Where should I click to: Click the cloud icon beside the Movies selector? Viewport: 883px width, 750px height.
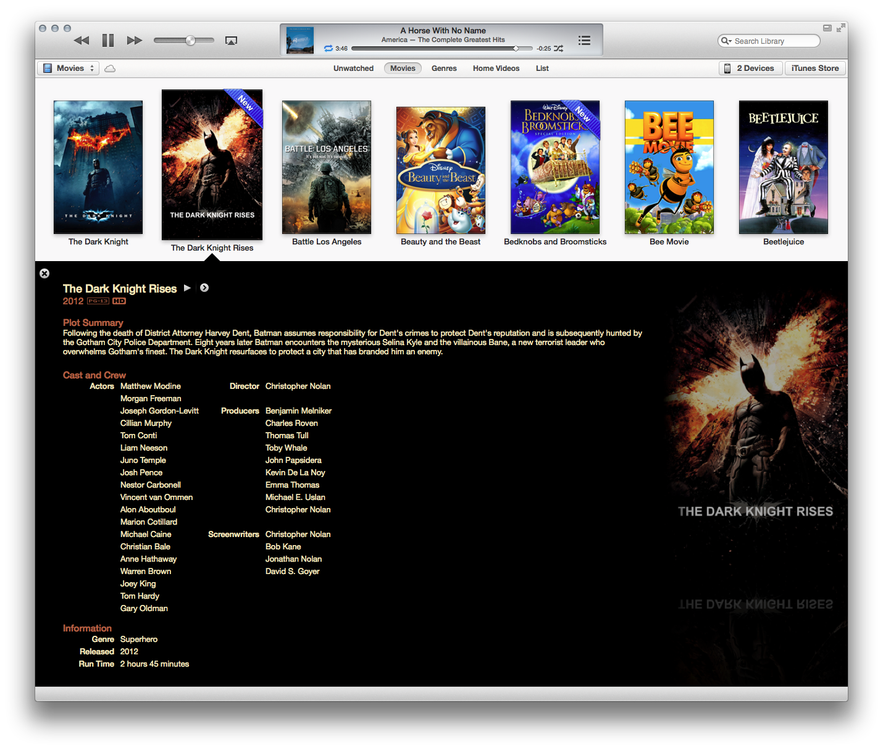[110, 68]
